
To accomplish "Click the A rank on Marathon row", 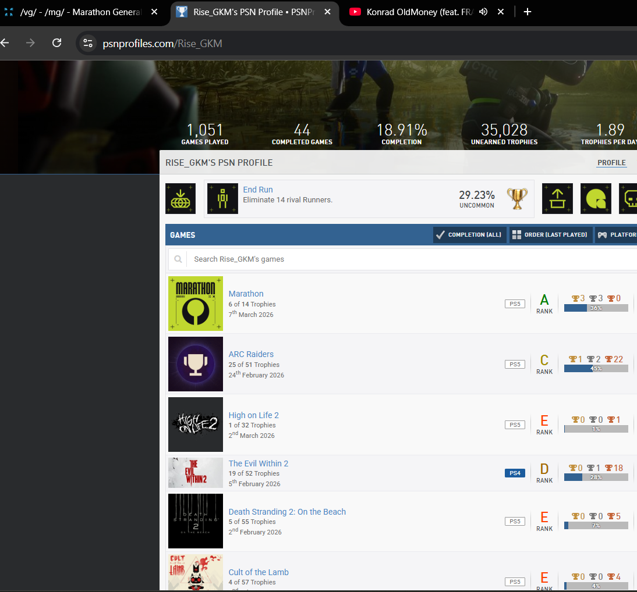I will (x=544, y=304).
